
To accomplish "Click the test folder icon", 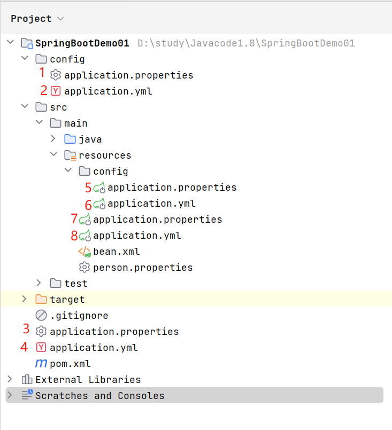I will pos(56,283).
